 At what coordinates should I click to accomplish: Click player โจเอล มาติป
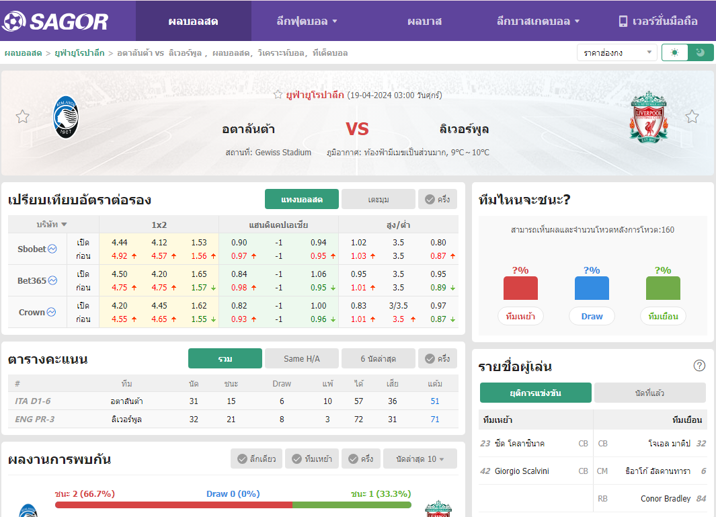(x=669, y=443)
